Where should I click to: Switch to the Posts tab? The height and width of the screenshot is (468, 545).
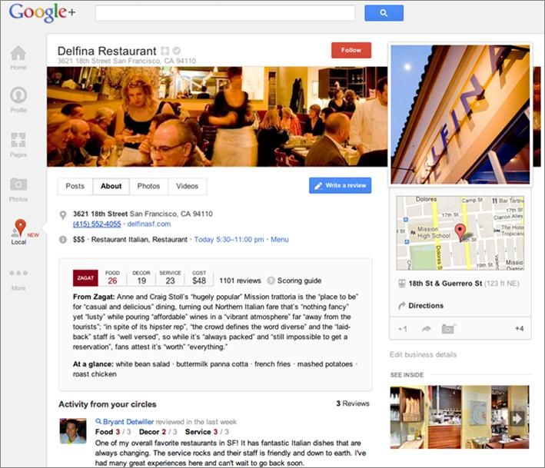tap(75, 186)
